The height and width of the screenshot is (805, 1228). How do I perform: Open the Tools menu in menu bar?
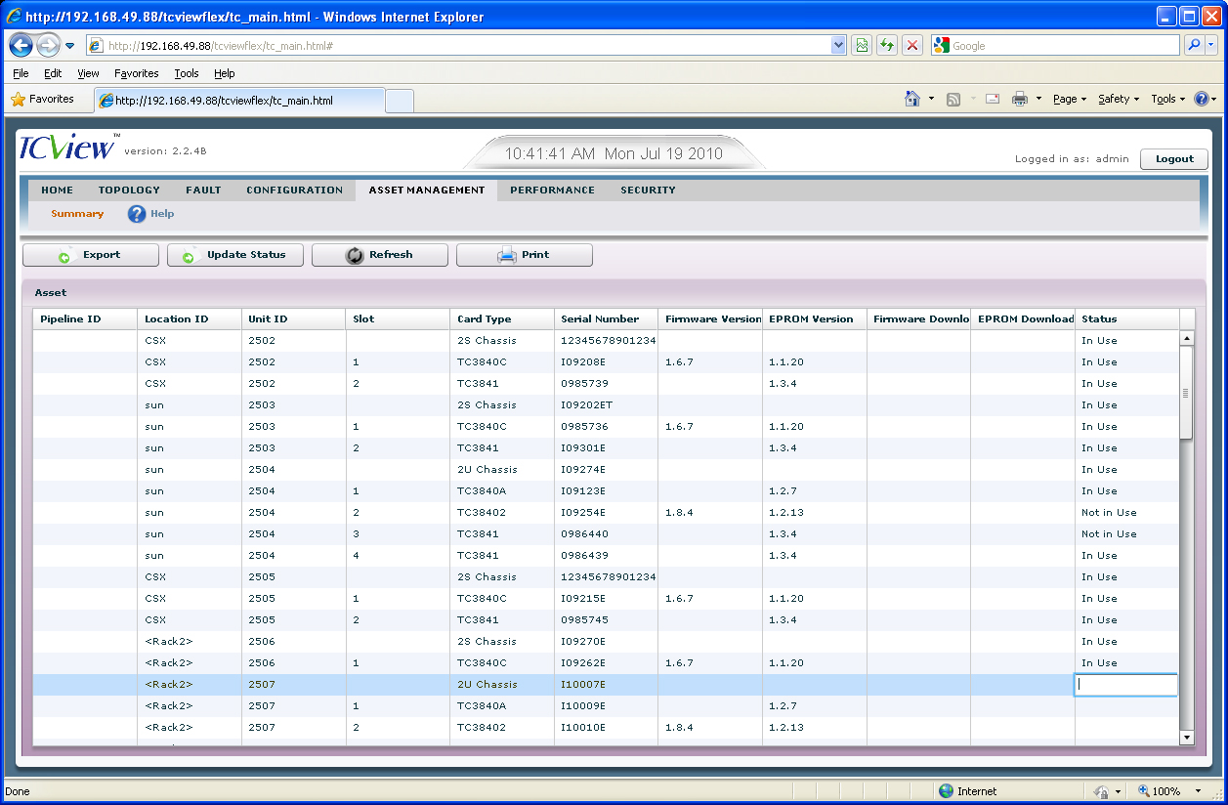pyautogui.click(x=187, y=73)
